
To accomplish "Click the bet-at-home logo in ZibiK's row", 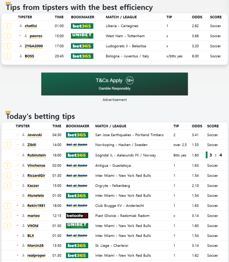I will (x=77, y=145).
